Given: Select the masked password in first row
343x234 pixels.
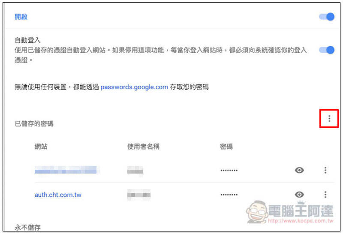Looking at the screenshot, I should 229,170.
